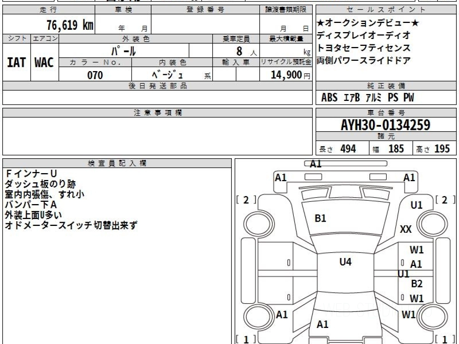Select the ディスプレイオーディオ sales point
Image resolution: width=459 pixels, height=344 pixels.
[363, 35]
